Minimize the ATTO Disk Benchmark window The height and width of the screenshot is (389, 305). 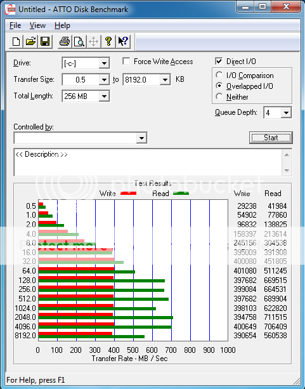point(245,7)
